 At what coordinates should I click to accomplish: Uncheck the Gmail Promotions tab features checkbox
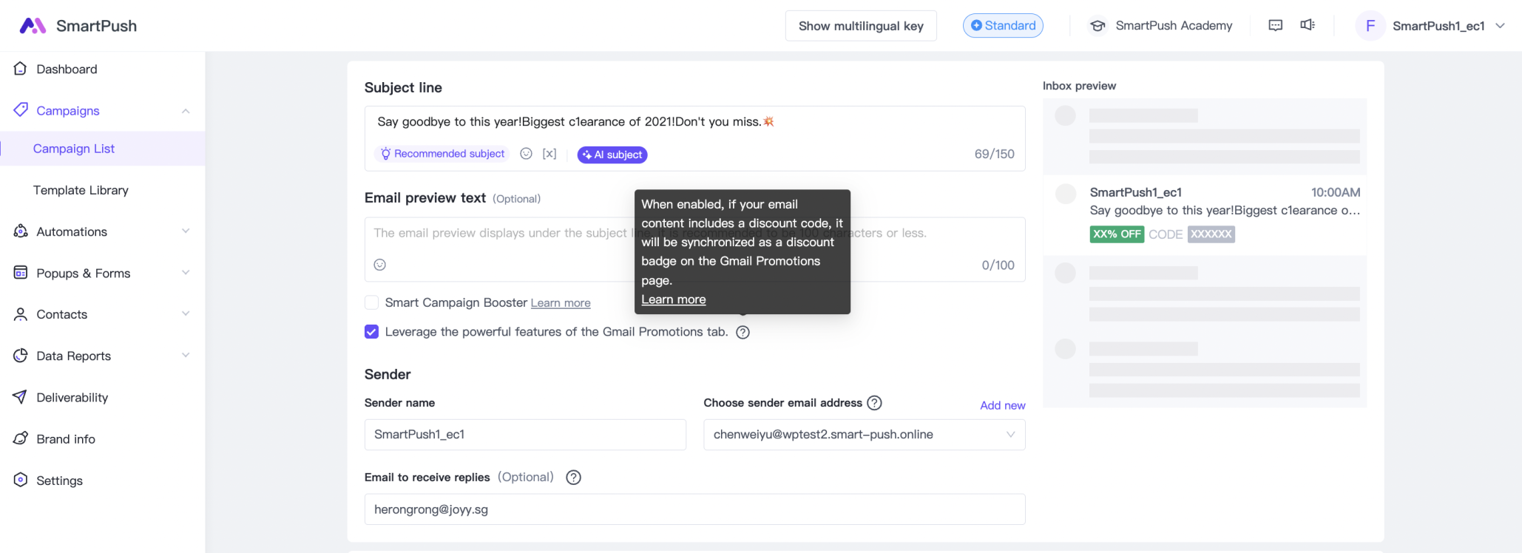(x=372, y=332)
